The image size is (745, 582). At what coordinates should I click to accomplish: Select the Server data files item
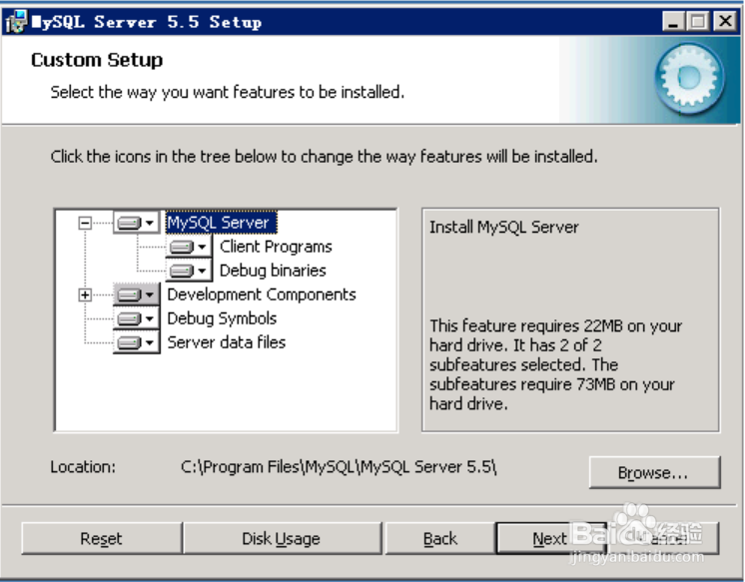(226, 342)
